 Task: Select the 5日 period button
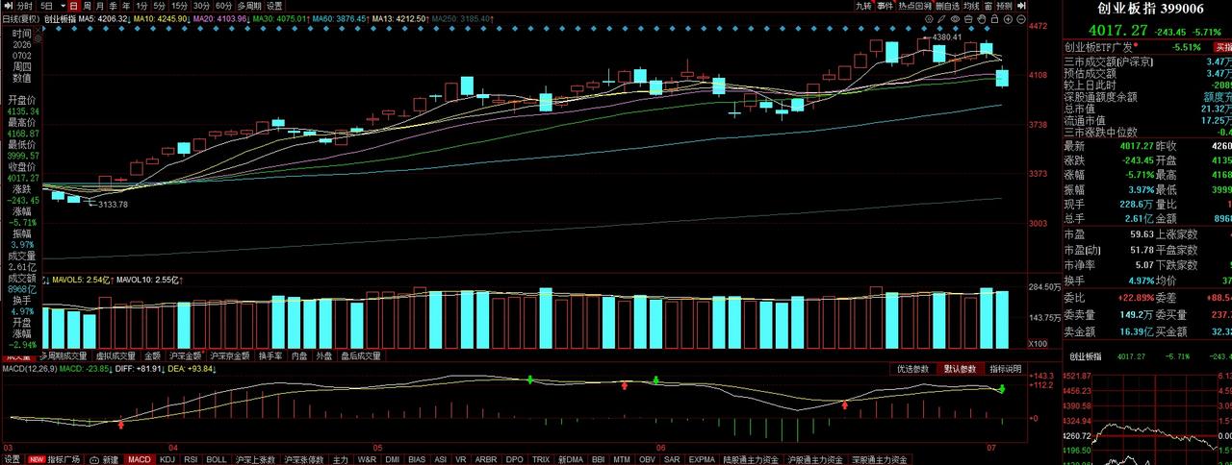46,6
